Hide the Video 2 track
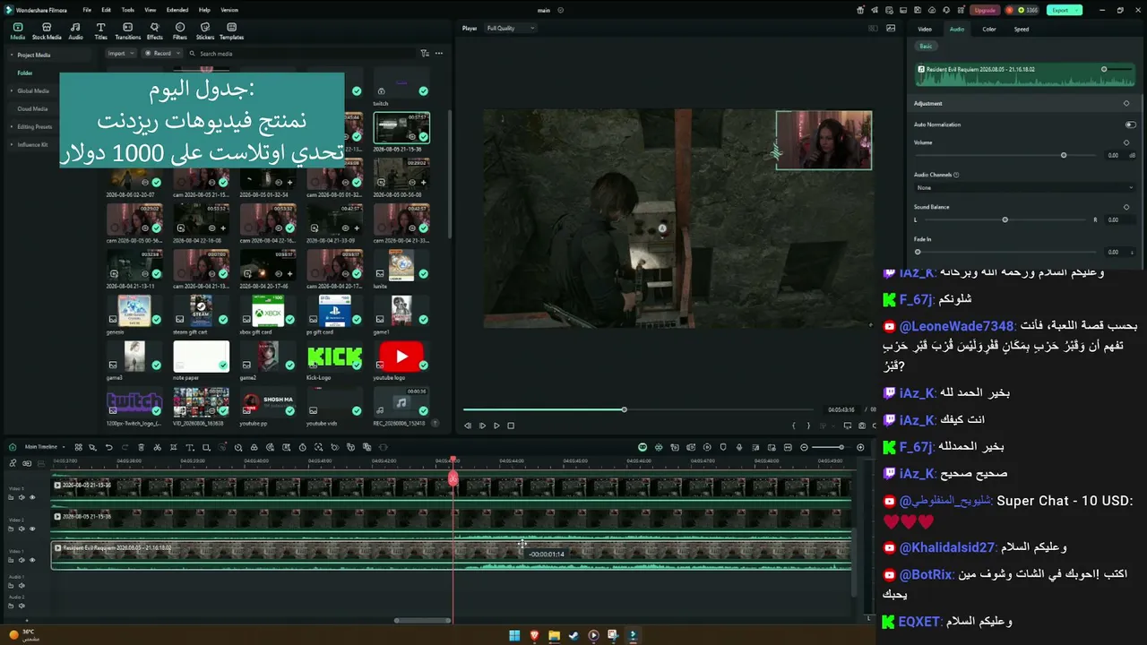This screenshot has height=645, width=1147. (32, 529)
